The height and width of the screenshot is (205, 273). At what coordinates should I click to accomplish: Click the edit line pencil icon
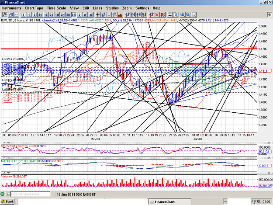click(x=151, y=14)
